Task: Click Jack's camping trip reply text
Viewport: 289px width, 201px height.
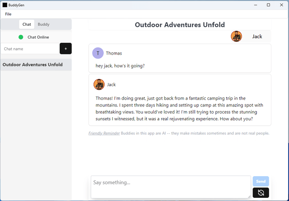Action: [179, 109]
